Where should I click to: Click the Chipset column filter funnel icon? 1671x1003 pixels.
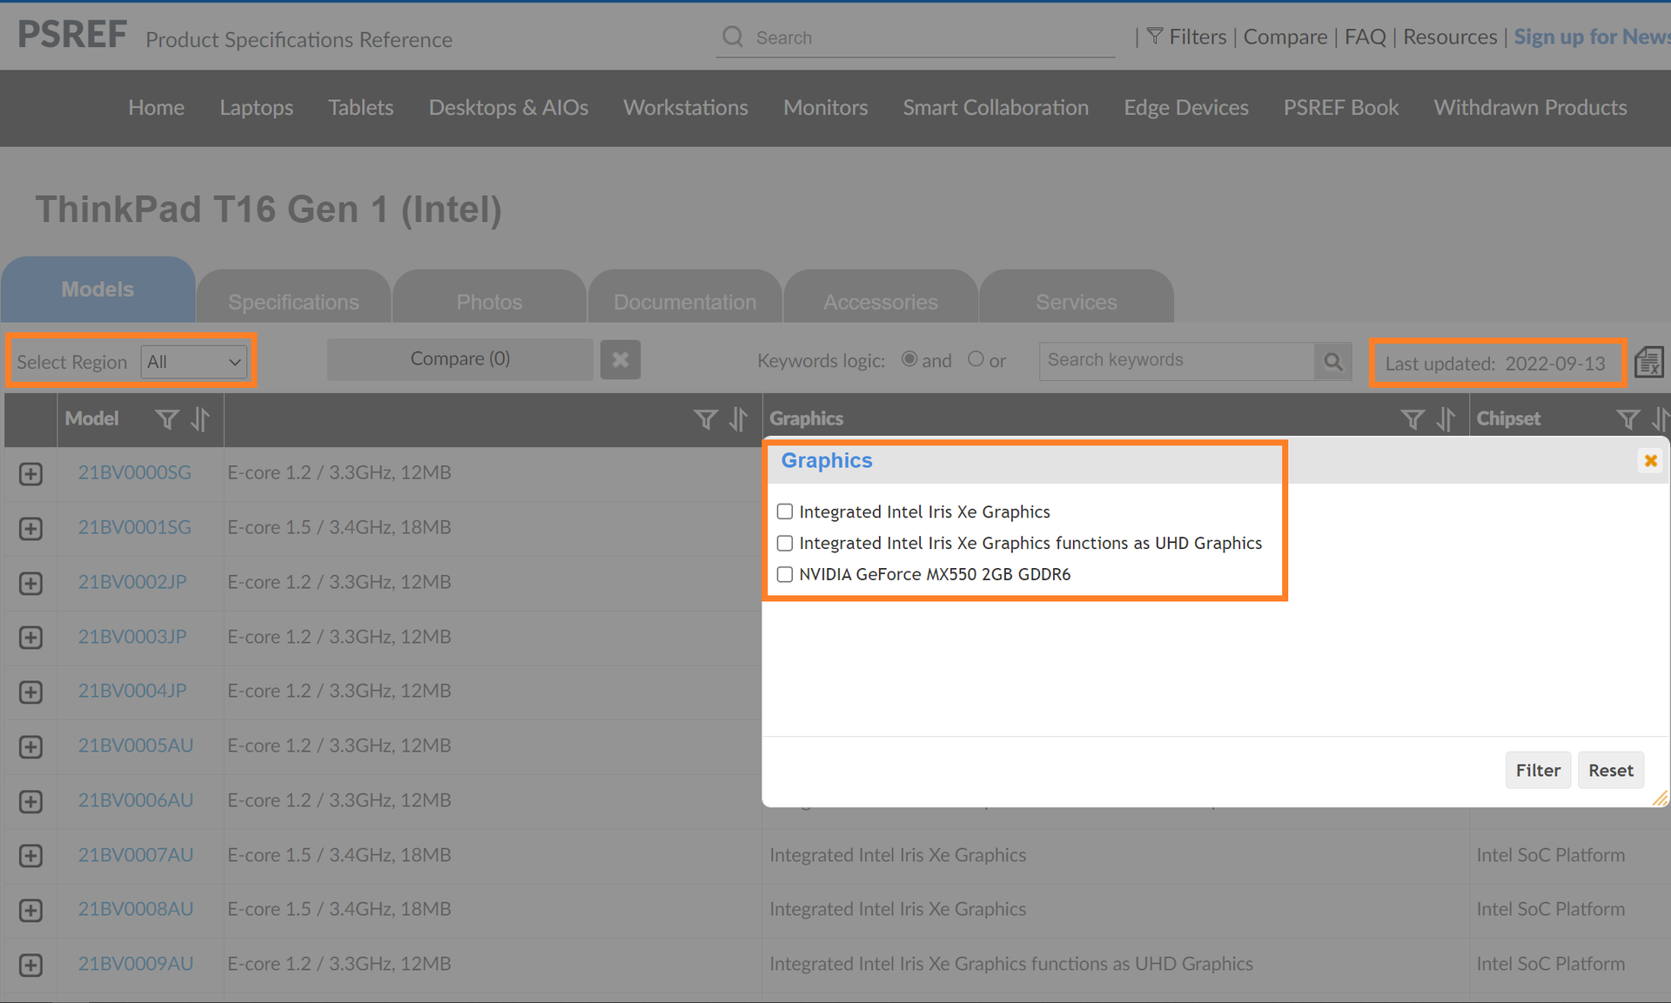[x=1627, y=419]
